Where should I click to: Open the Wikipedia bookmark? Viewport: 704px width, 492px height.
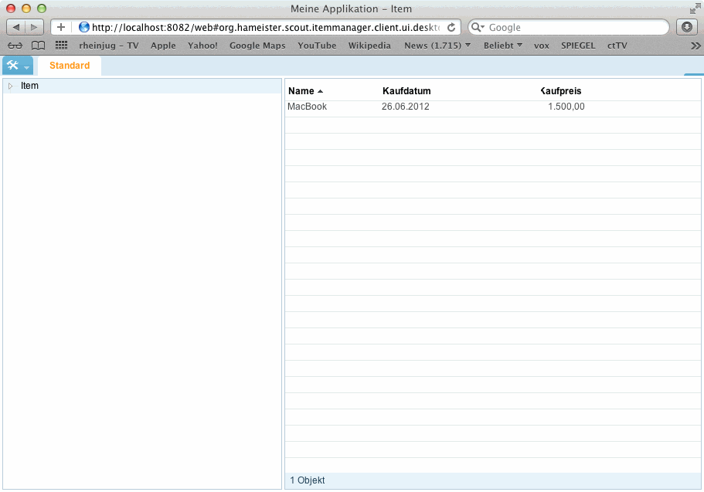[x=369, y=46]
